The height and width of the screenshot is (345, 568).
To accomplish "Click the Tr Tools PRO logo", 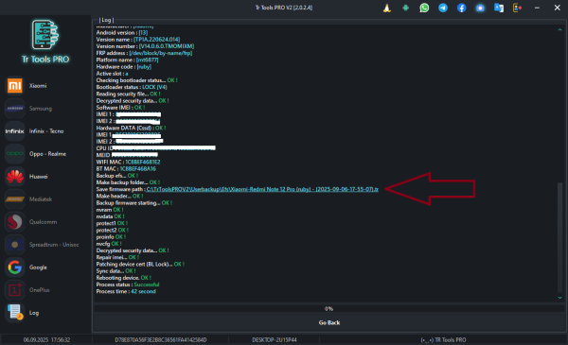I will [x=45, y=42].
